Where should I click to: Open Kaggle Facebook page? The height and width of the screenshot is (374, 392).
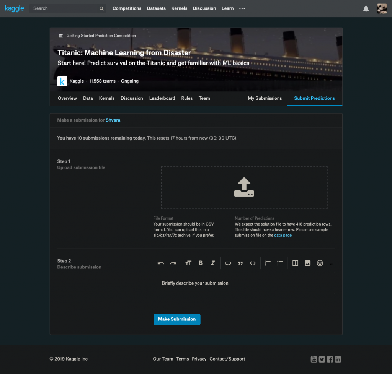coord(330,359)
